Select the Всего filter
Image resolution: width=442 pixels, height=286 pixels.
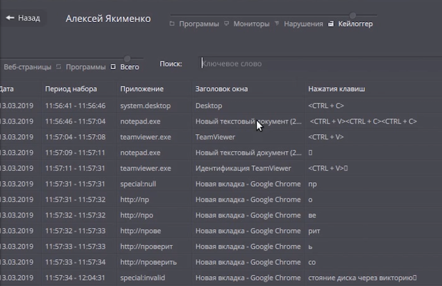pos(130,67)
